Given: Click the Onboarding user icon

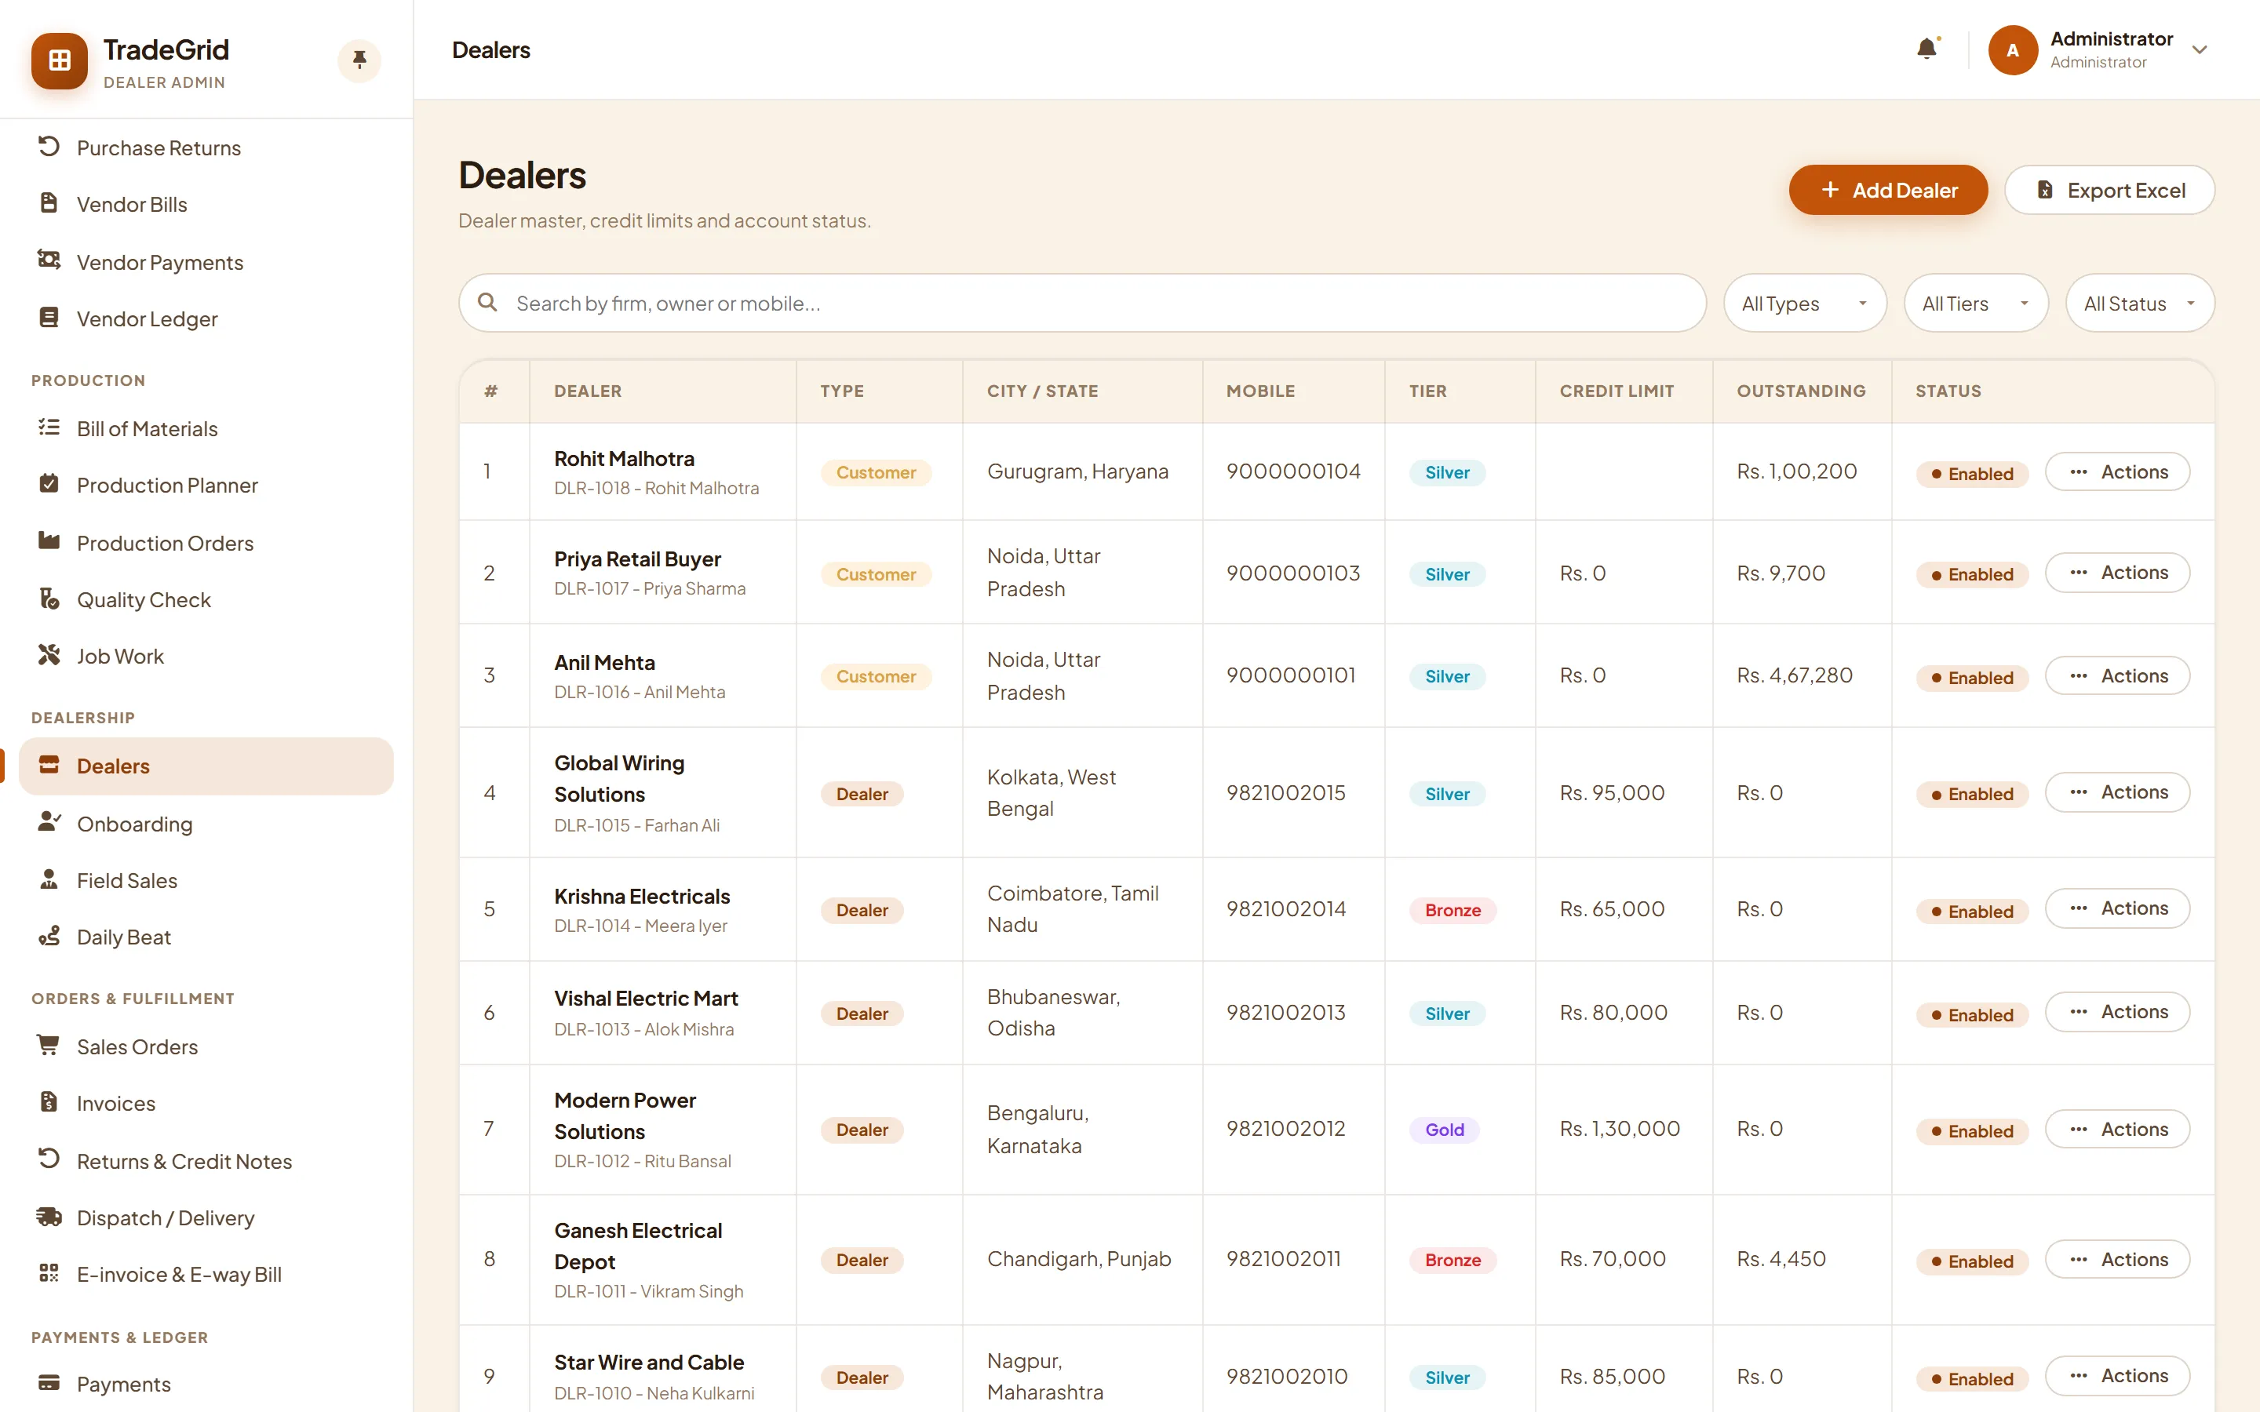Looking at the screenshot, I should coord(49,823).
